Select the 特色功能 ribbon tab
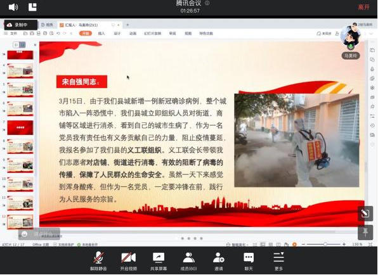Viewport: 378px width, 275px height. [x=206, y=34]
